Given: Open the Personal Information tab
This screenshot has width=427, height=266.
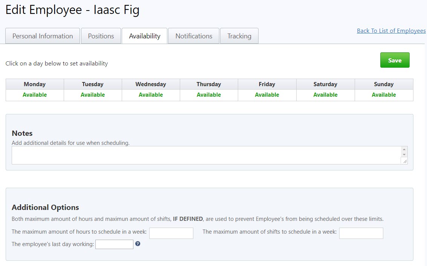Looking at the screenshot, I should [x=43, y=36].
